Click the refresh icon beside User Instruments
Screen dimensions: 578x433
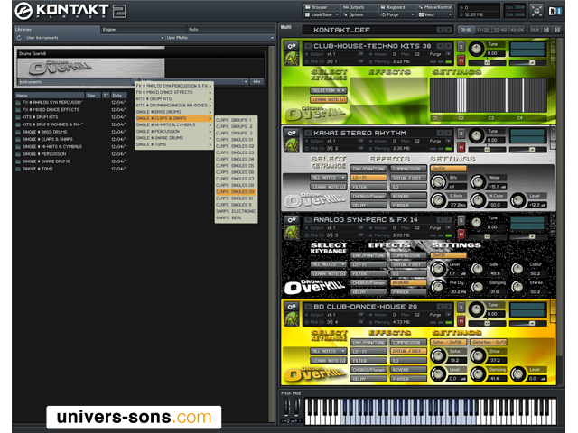click(19, 38)
